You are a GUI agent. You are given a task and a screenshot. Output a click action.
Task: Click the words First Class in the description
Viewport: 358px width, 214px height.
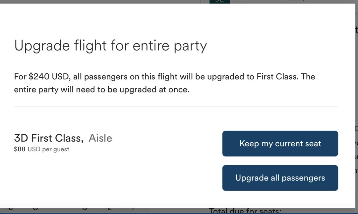pyautogui.click(x=277, y=77)
